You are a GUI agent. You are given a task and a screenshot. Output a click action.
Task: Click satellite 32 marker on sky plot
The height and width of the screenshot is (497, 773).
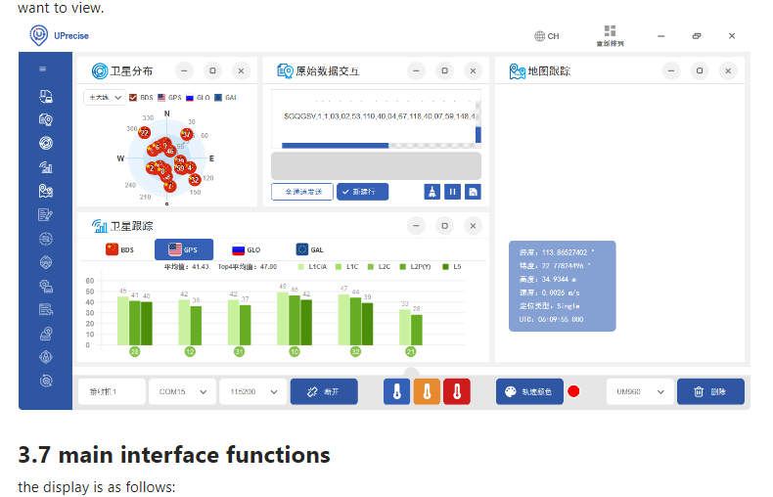pyautogui.click(x=195, y=179)
